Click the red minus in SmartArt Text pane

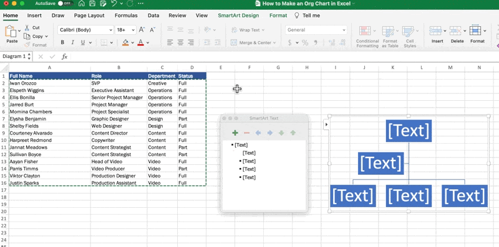(246, 133)
